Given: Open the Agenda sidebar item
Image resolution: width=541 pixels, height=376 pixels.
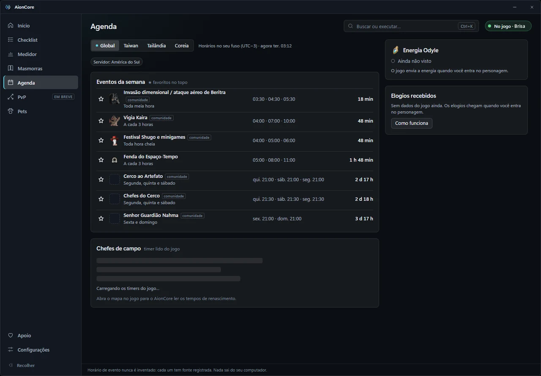Looking at the screenshot, I should [41, 82].
